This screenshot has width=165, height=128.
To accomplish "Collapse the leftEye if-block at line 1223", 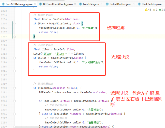I will (15, 101).
